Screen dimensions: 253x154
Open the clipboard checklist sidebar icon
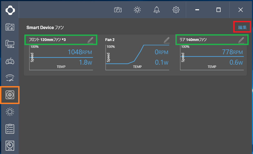pyautogui.click(x=10, y=129)
